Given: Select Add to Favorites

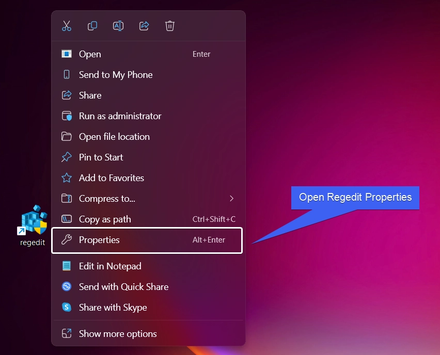Looking at the screenshot, I should click(148, 178).
